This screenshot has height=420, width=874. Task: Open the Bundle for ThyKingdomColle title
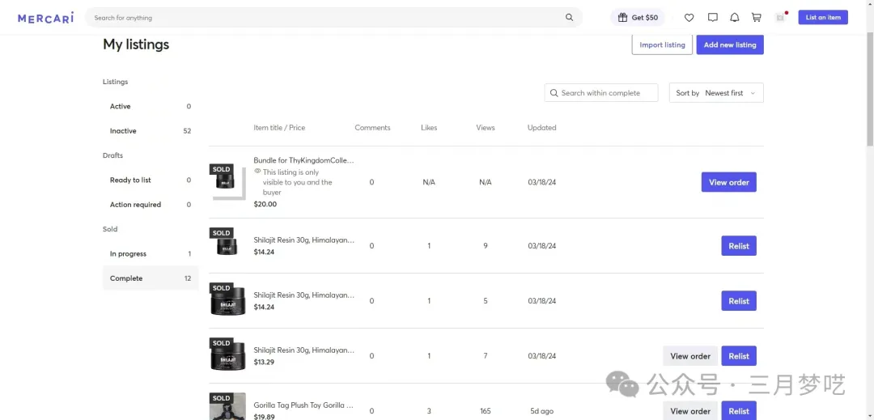click(x=303, y=160)
